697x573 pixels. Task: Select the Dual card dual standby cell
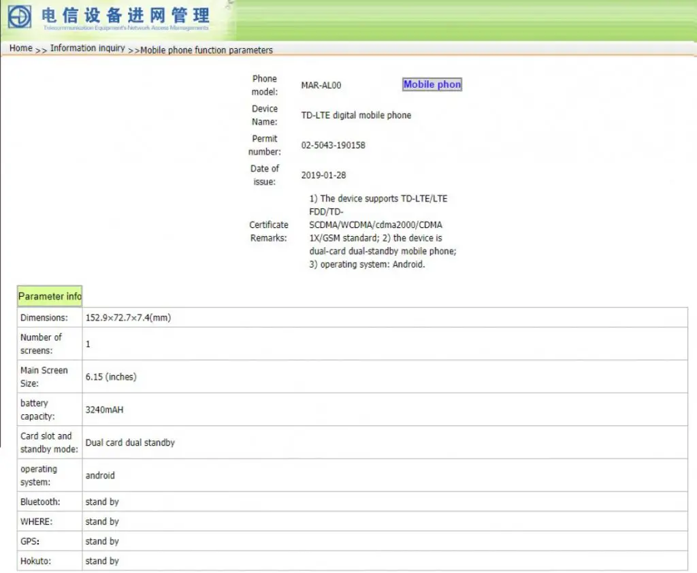coord(385,442)
